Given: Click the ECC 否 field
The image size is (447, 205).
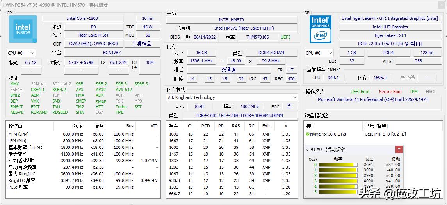Looking at the screenshot, I should 289,106.
